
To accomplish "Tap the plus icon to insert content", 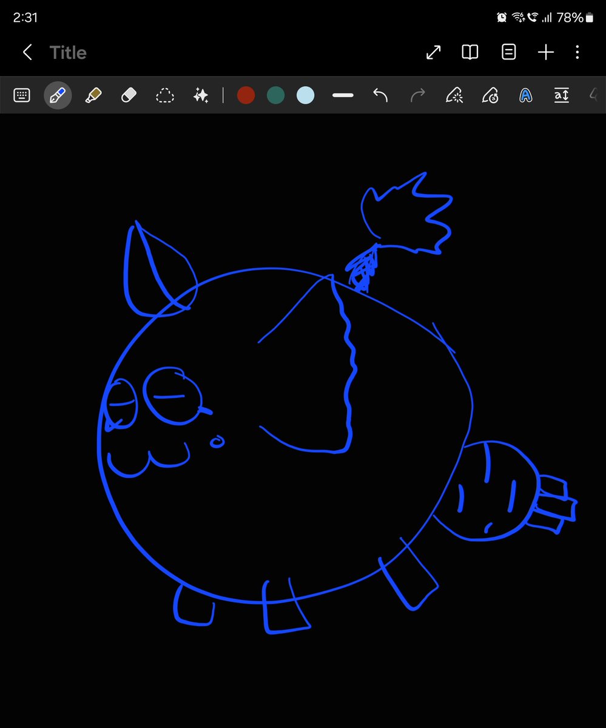I will [x=546, y=53].
